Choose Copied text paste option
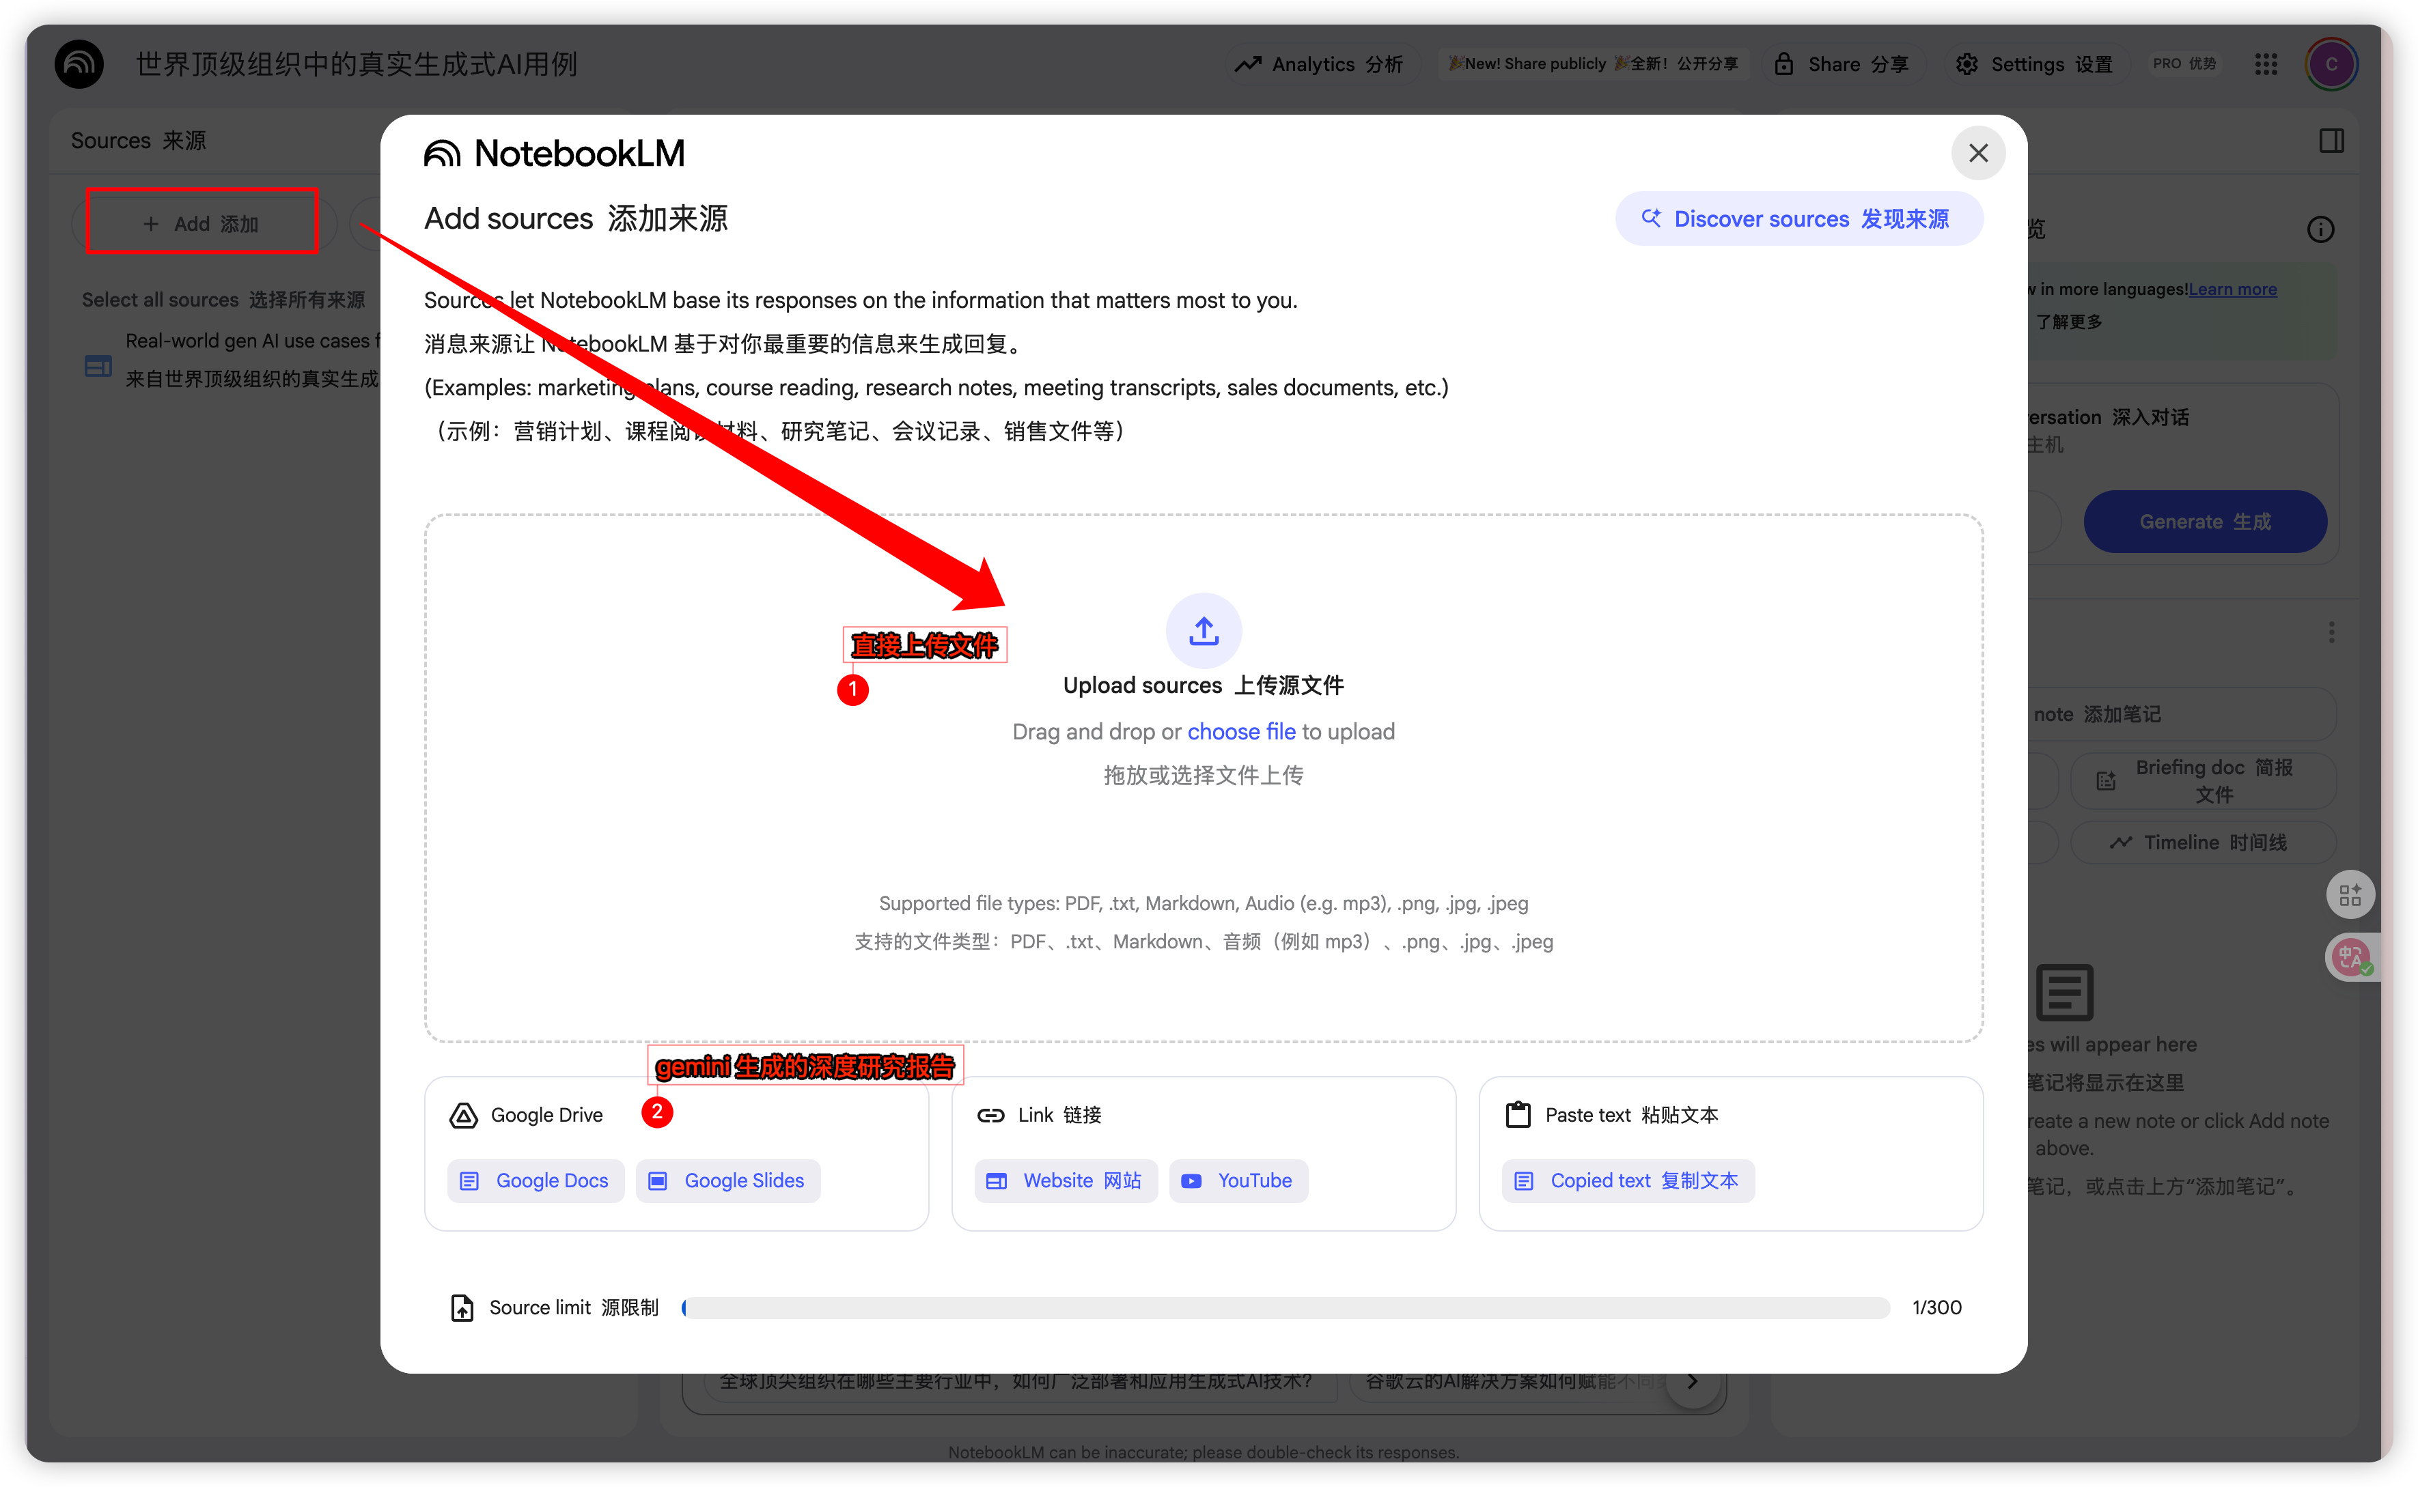Viewport: 2418px width, 1487px height. coord(1628,1180)
